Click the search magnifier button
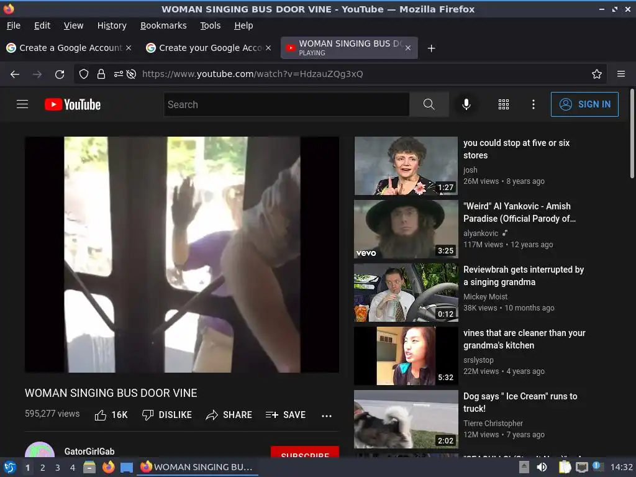The width and height of the screenshot is (636, 477). [x=429, y=104]
